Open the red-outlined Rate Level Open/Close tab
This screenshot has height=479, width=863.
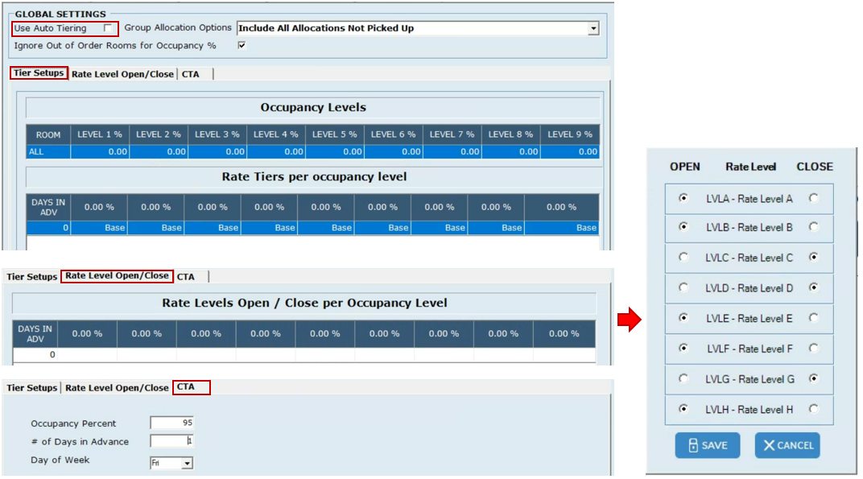tap(118, 276)
